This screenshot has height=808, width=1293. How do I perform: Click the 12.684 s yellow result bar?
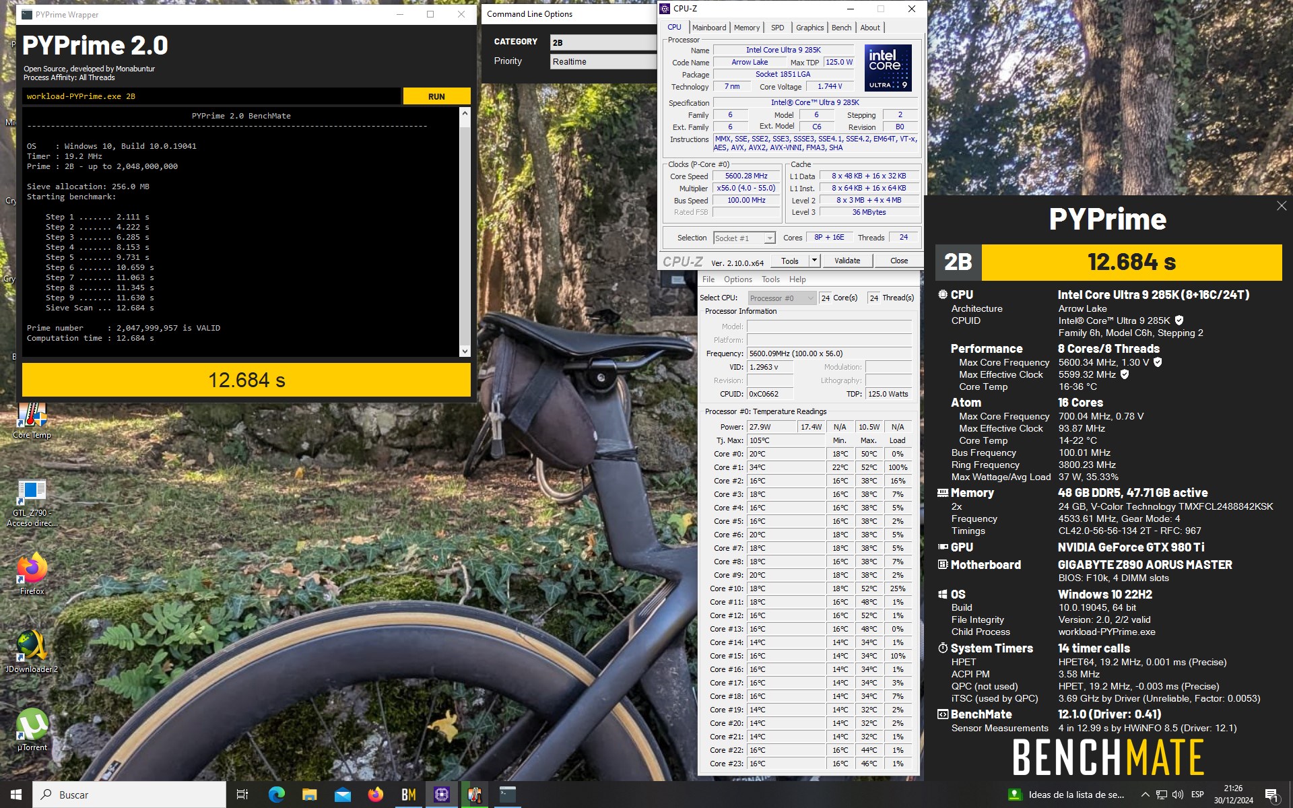coord(1131,262)
